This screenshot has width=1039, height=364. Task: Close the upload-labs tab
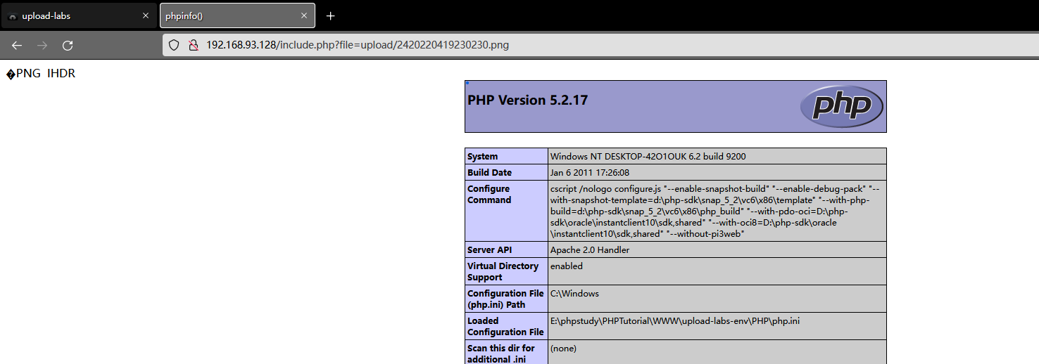click(145, 15)
